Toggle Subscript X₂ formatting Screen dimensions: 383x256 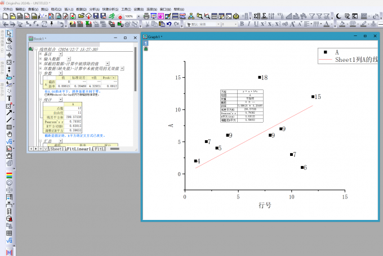coord(270,24)
